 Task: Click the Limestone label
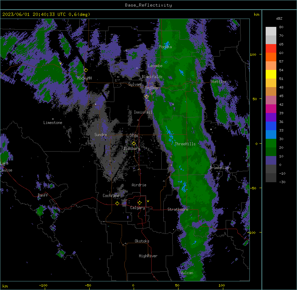pos(53,123)
